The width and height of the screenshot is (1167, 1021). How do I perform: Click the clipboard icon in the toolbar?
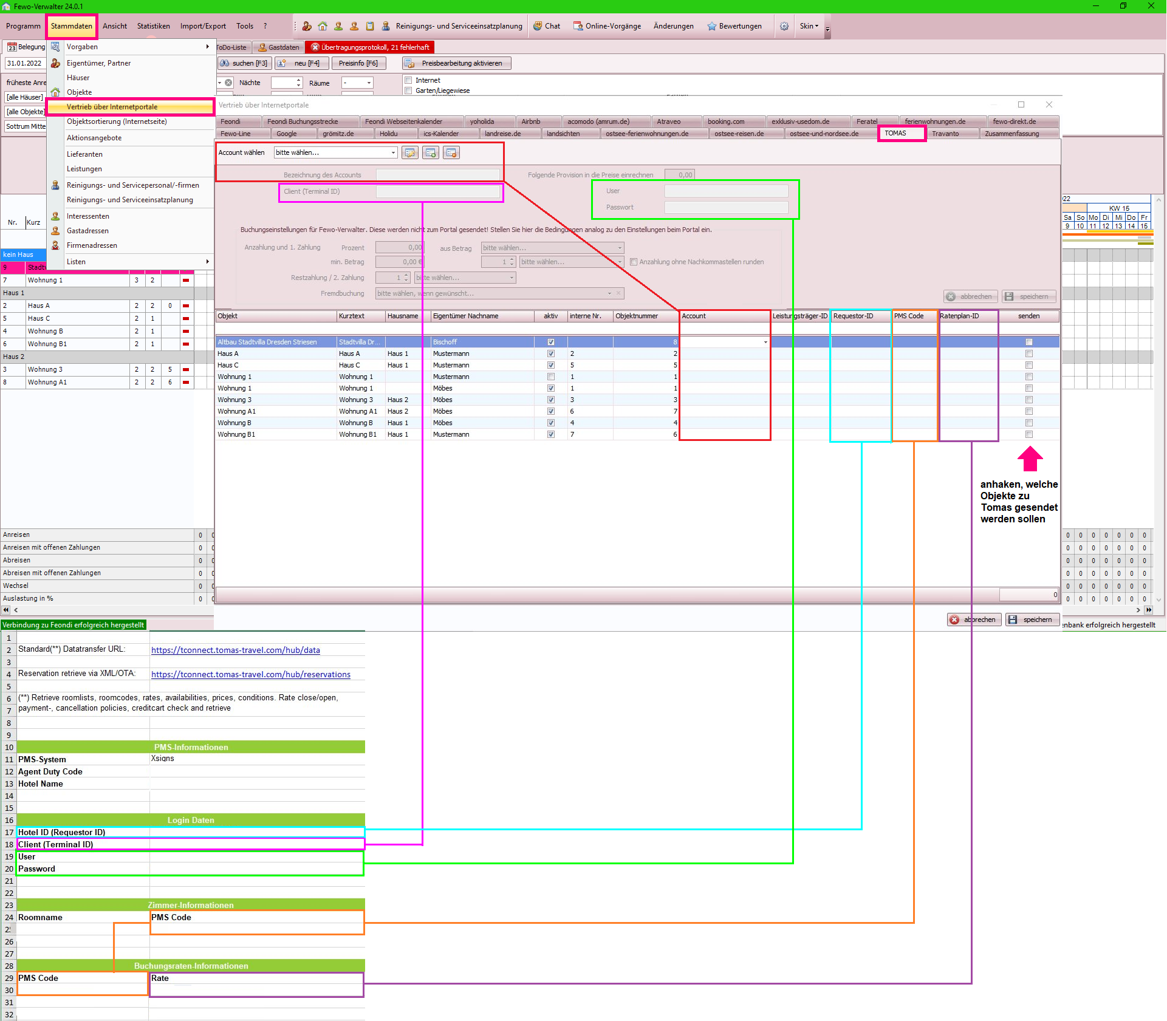[370, 26]
